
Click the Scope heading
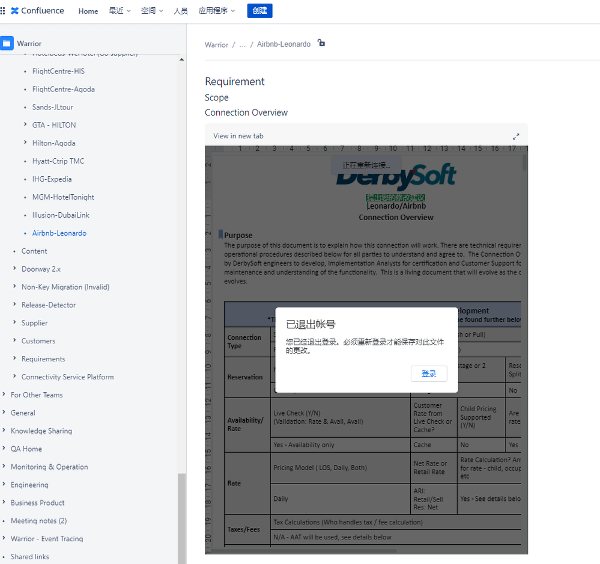pyautogui.click(x=217, y=97)
